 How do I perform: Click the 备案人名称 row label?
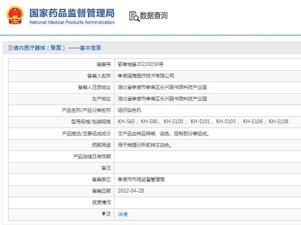(x=99, y=76)
